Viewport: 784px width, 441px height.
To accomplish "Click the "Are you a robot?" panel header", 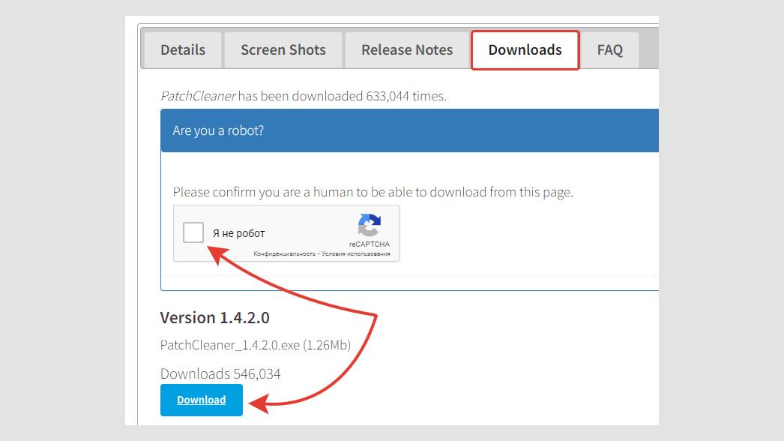I will pos(409,130).
